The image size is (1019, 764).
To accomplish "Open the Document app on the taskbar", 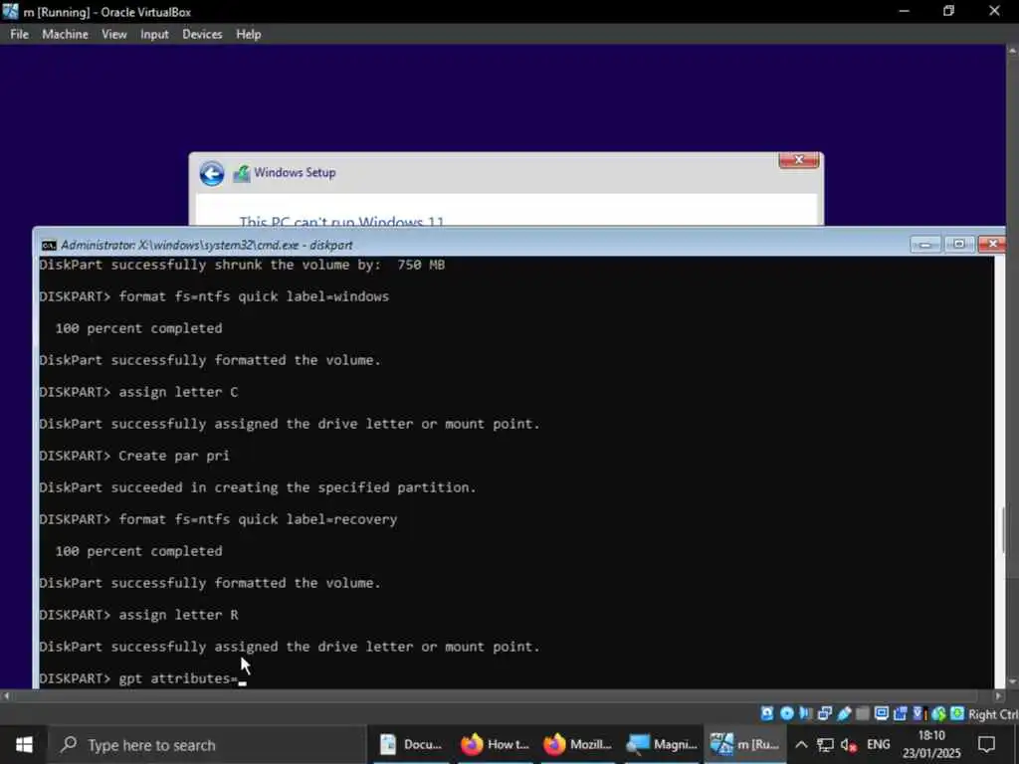I will click(x=411, y=744).
